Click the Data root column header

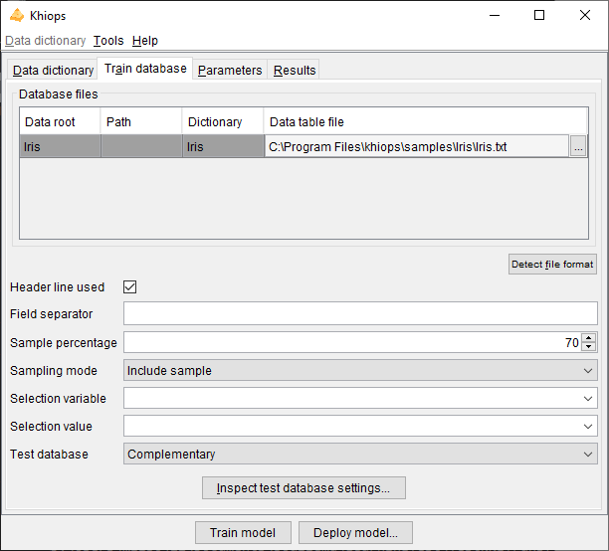click(x=60, y=122)
